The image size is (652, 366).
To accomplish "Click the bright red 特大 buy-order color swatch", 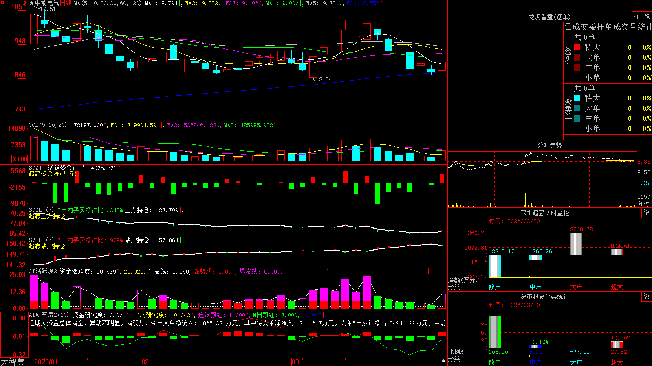I will [577, 47].
